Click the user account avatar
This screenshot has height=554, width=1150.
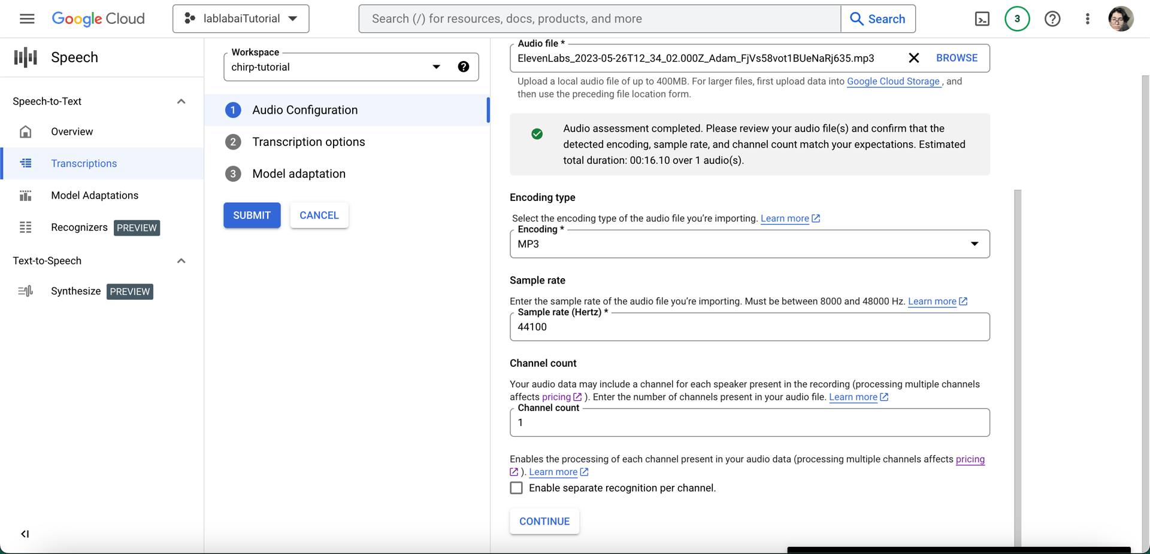pyautogui.click(x=1121, y=19)
